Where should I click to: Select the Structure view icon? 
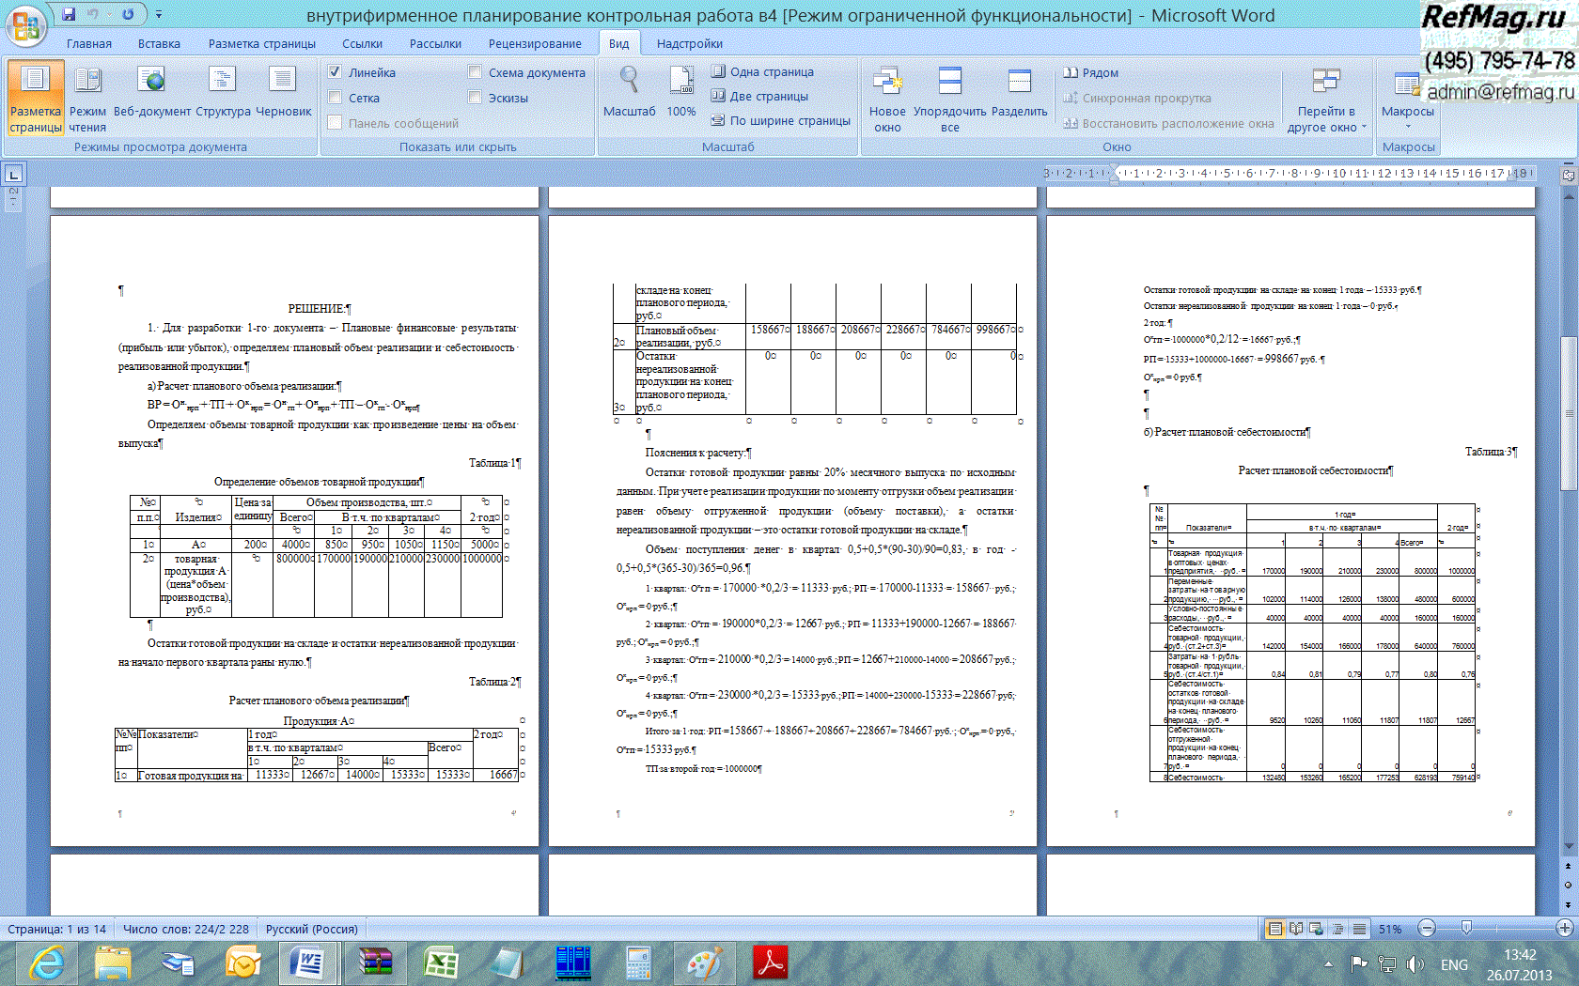(x=223, y=94)
